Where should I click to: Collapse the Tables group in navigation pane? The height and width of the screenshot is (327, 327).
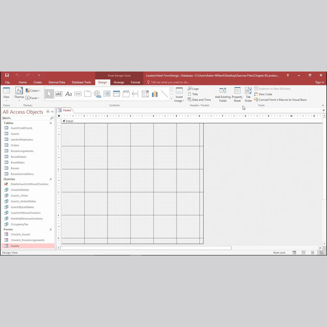51,123
